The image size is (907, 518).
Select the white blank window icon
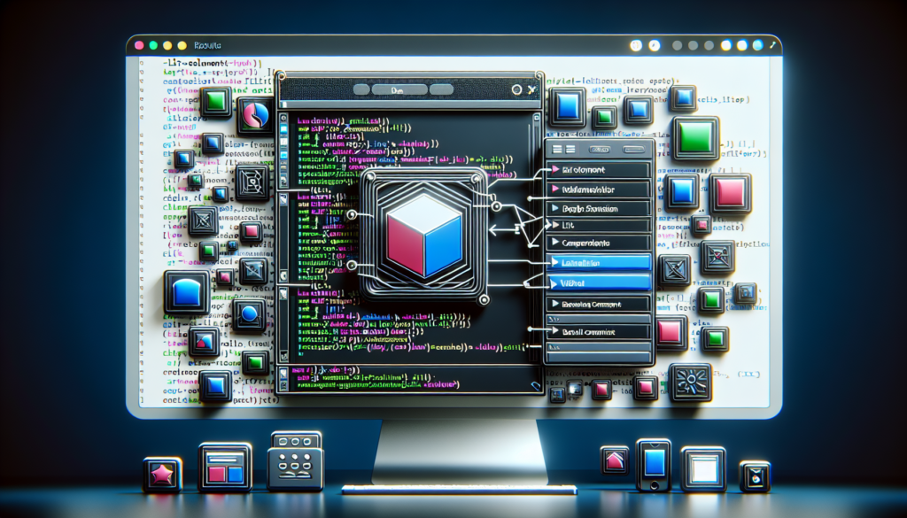coord(703,467)
